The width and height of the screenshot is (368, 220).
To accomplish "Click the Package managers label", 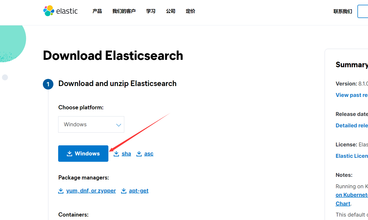I will 84,178.
